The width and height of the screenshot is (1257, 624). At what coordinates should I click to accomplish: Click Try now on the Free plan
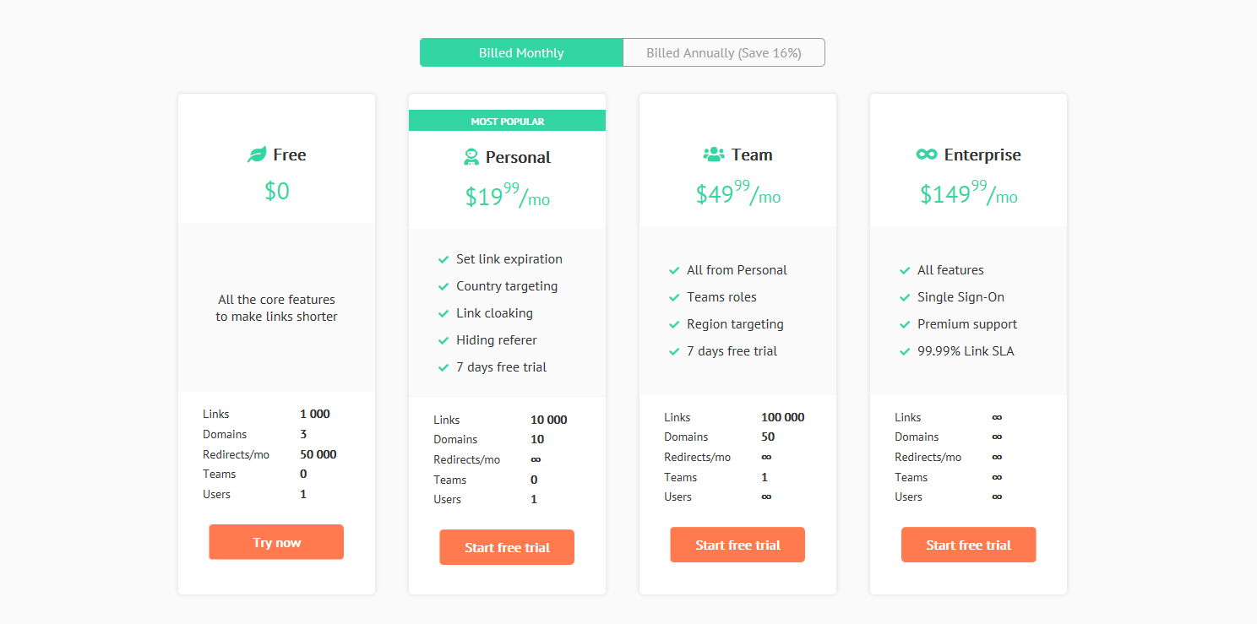click(x=276, y=541)
